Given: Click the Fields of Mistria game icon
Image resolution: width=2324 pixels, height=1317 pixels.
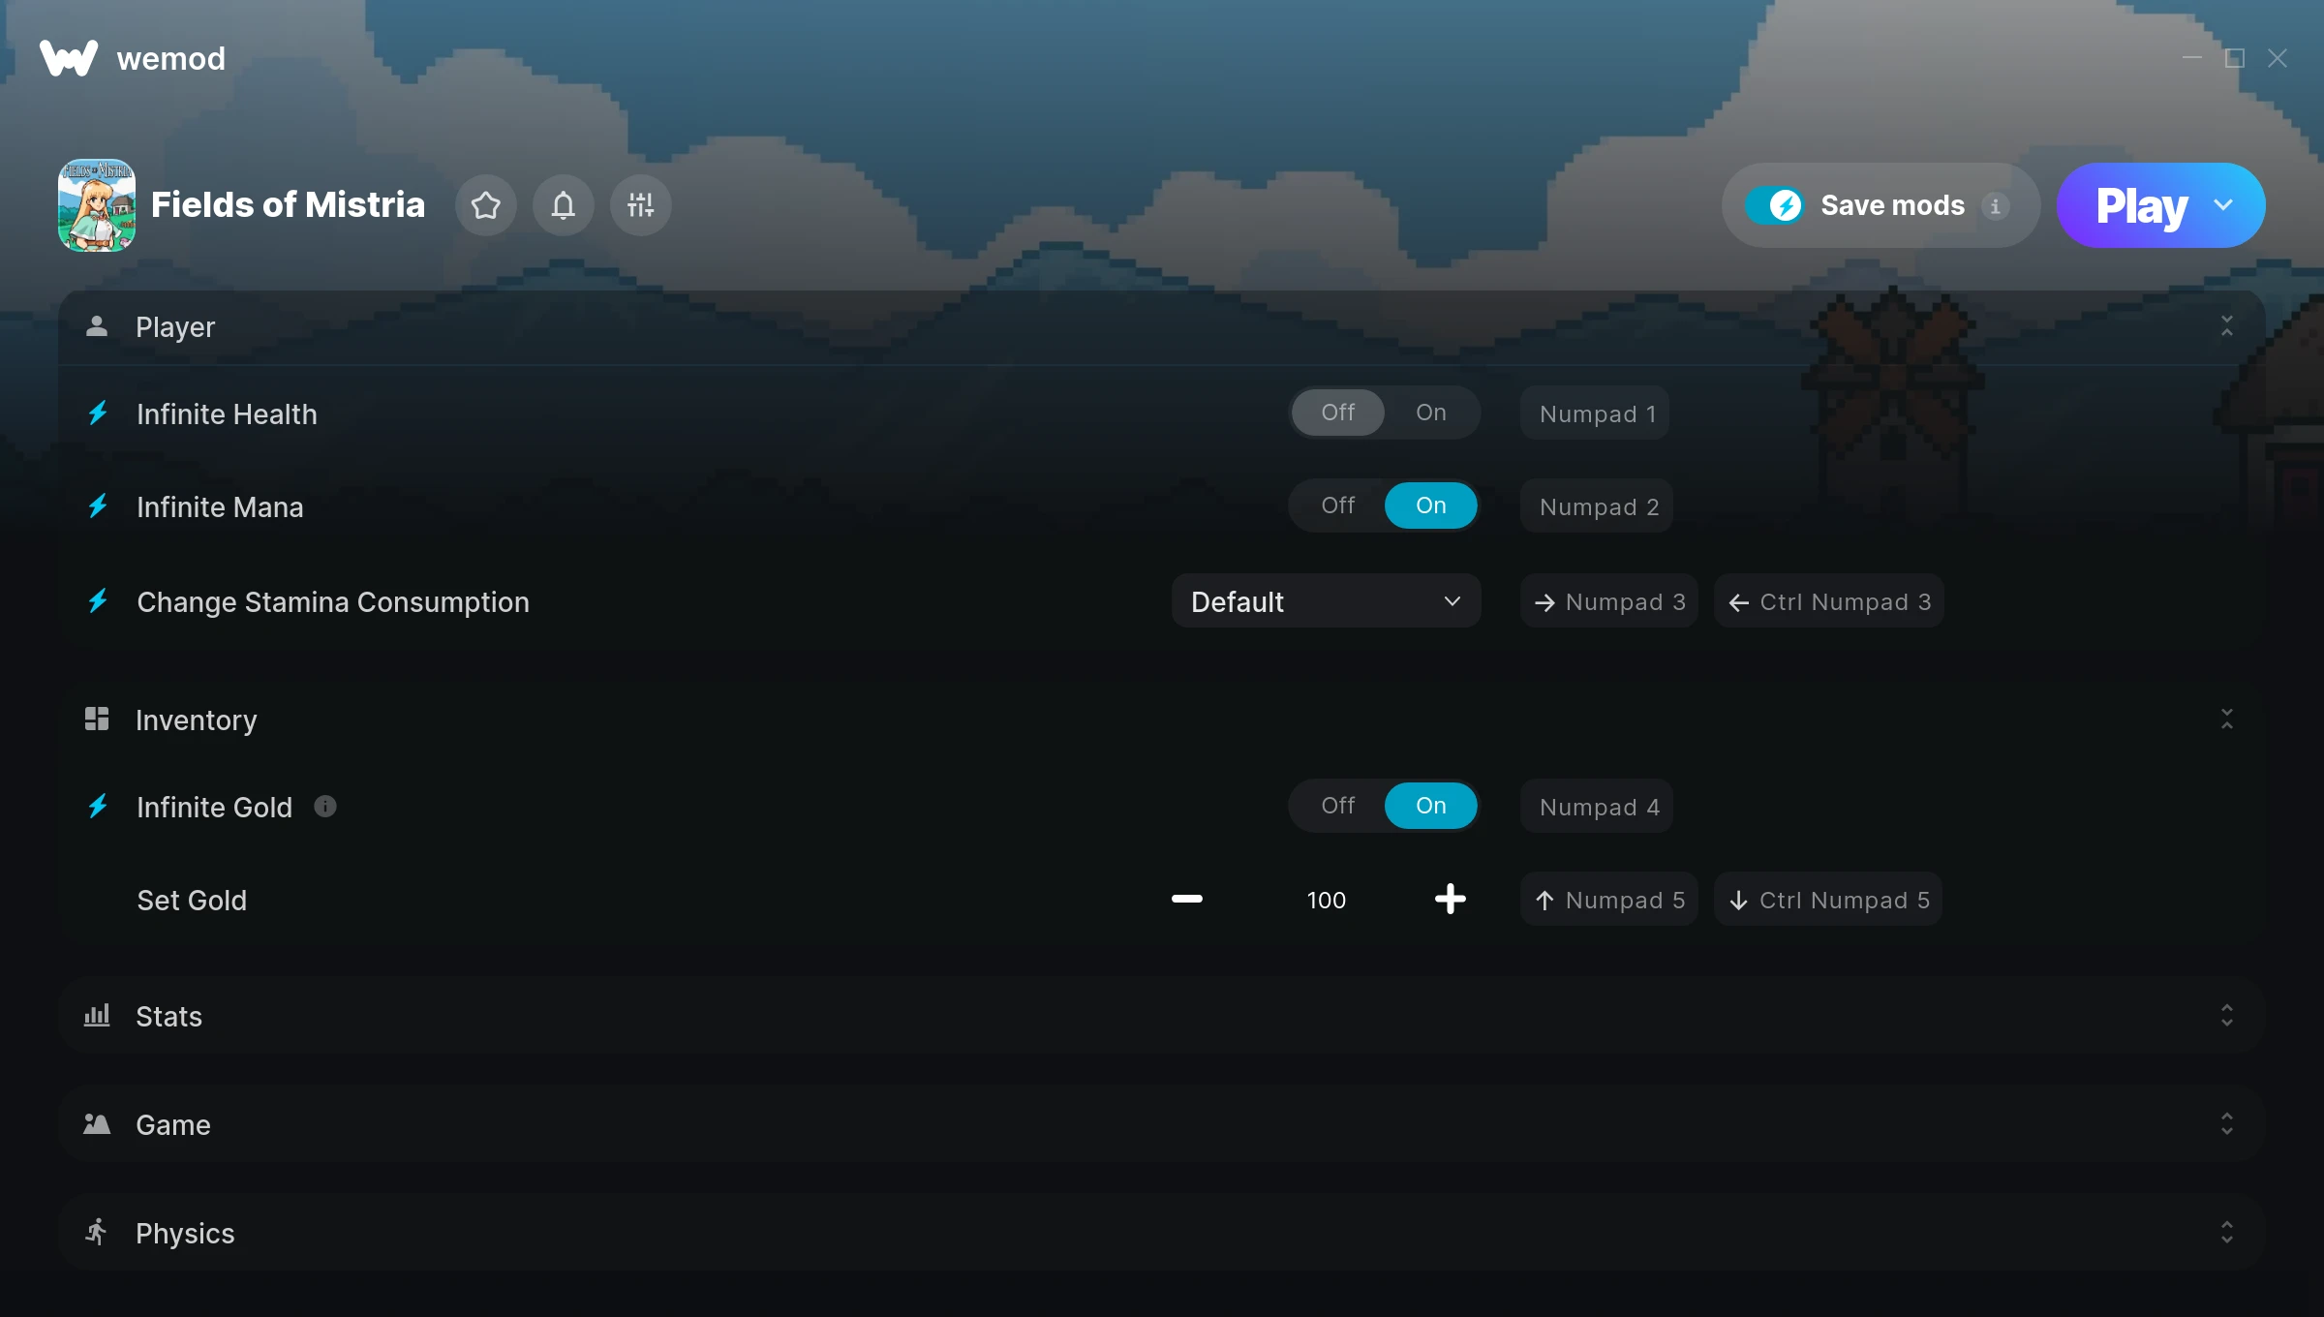Looking at the screenshot, I should click(x=96, y=204).
